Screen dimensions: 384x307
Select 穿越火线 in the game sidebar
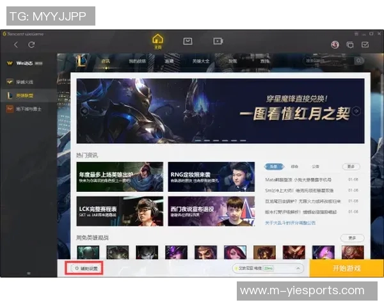click(27, 82)
